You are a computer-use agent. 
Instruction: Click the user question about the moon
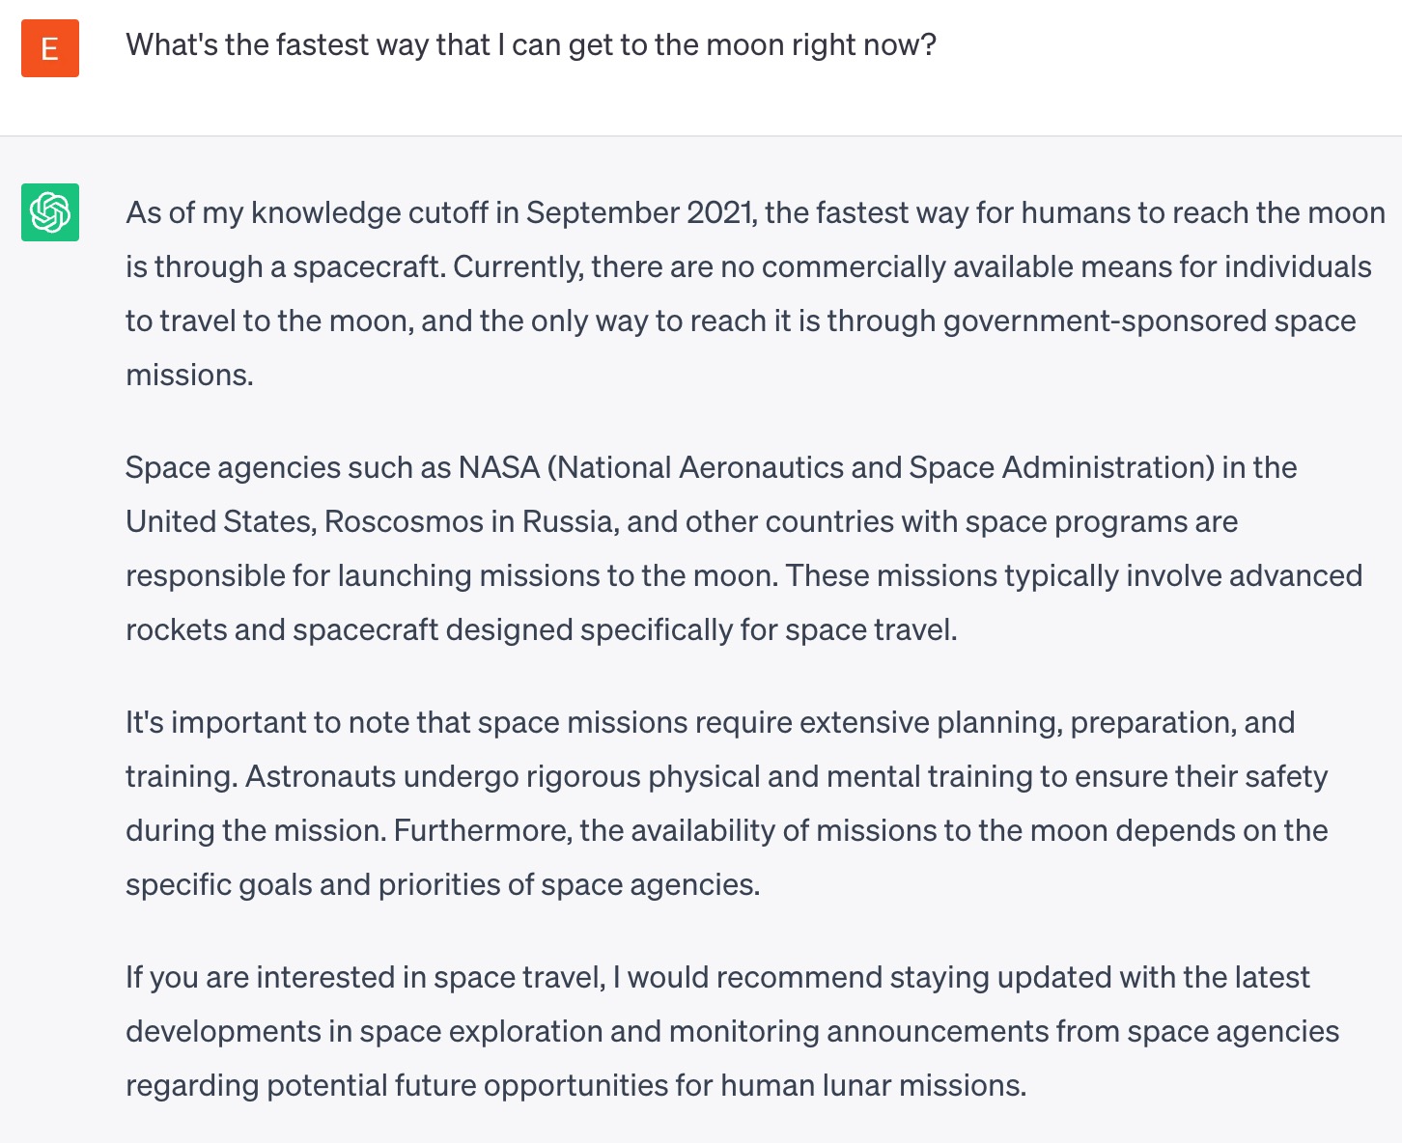coord(531,45)
